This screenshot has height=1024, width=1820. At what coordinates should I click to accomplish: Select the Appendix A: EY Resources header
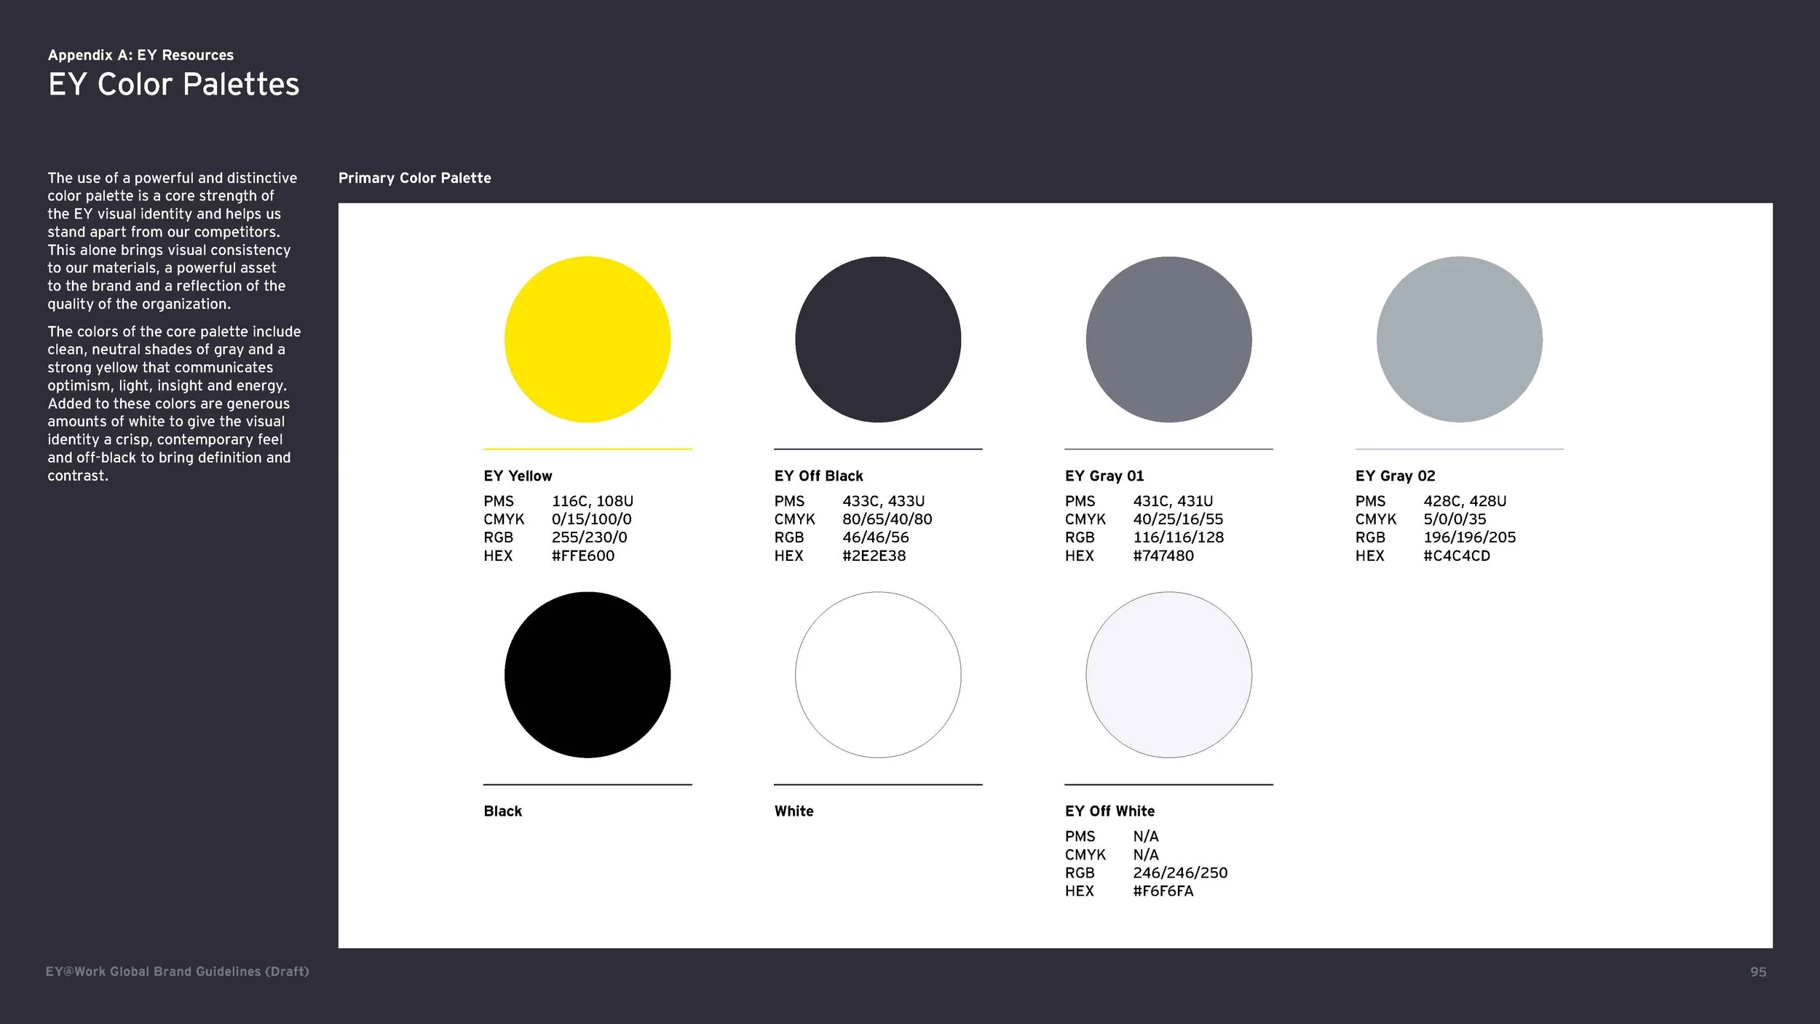[x=141, y=55]
